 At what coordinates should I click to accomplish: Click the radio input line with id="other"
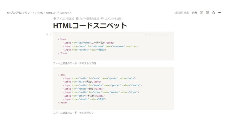(101, 92)
